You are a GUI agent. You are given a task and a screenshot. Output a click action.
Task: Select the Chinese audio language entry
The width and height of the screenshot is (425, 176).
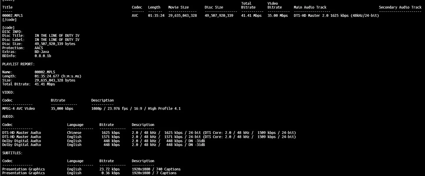coord(74,133)
